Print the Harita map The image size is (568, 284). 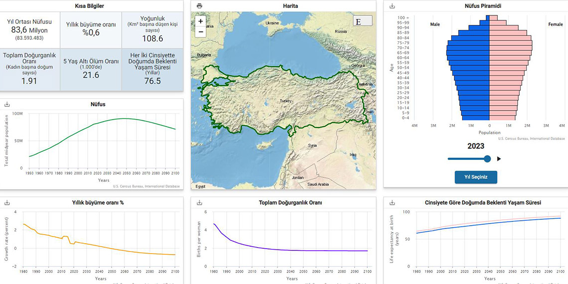[x=199, y=6]
